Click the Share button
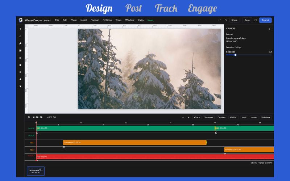The image size is (290, 181). click(x=234, y=20)
